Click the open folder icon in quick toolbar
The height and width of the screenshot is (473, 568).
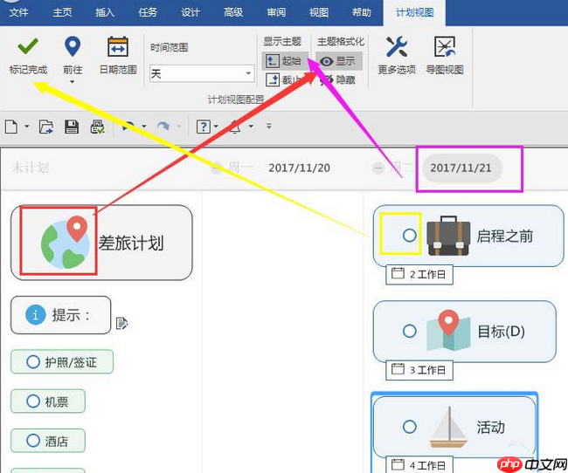point(46,127)
